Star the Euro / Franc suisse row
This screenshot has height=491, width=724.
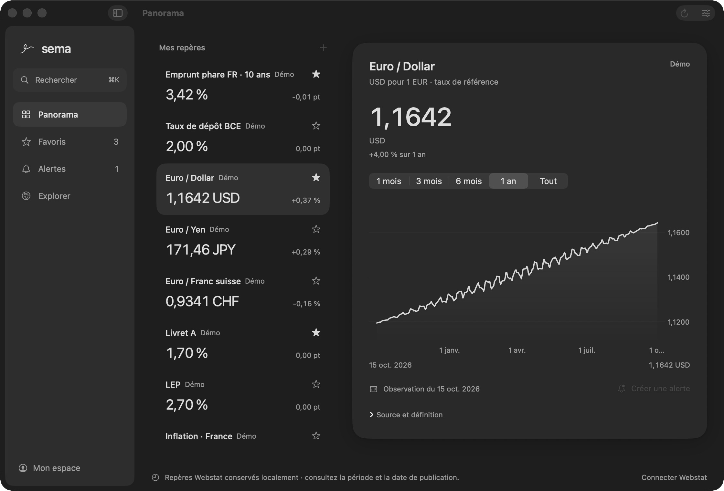coord(316,281)
